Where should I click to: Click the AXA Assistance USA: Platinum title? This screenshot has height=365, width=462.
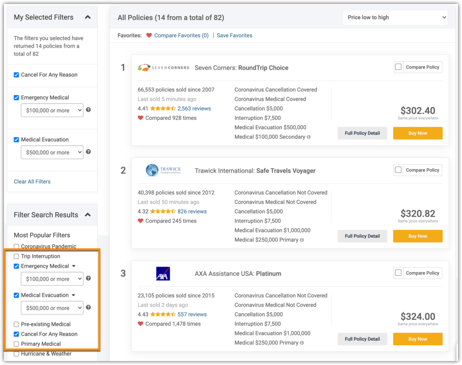[x=238, y=274]
